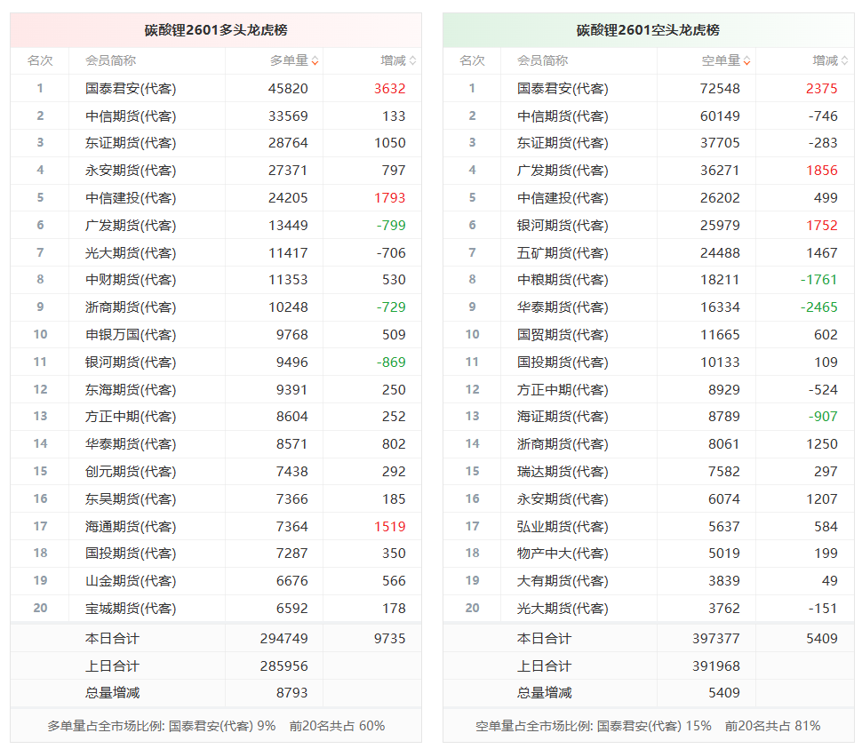The width and height of the screenshot is (862, 749).
Task: Click 海通期货(代客) row name
Action: 131,527
